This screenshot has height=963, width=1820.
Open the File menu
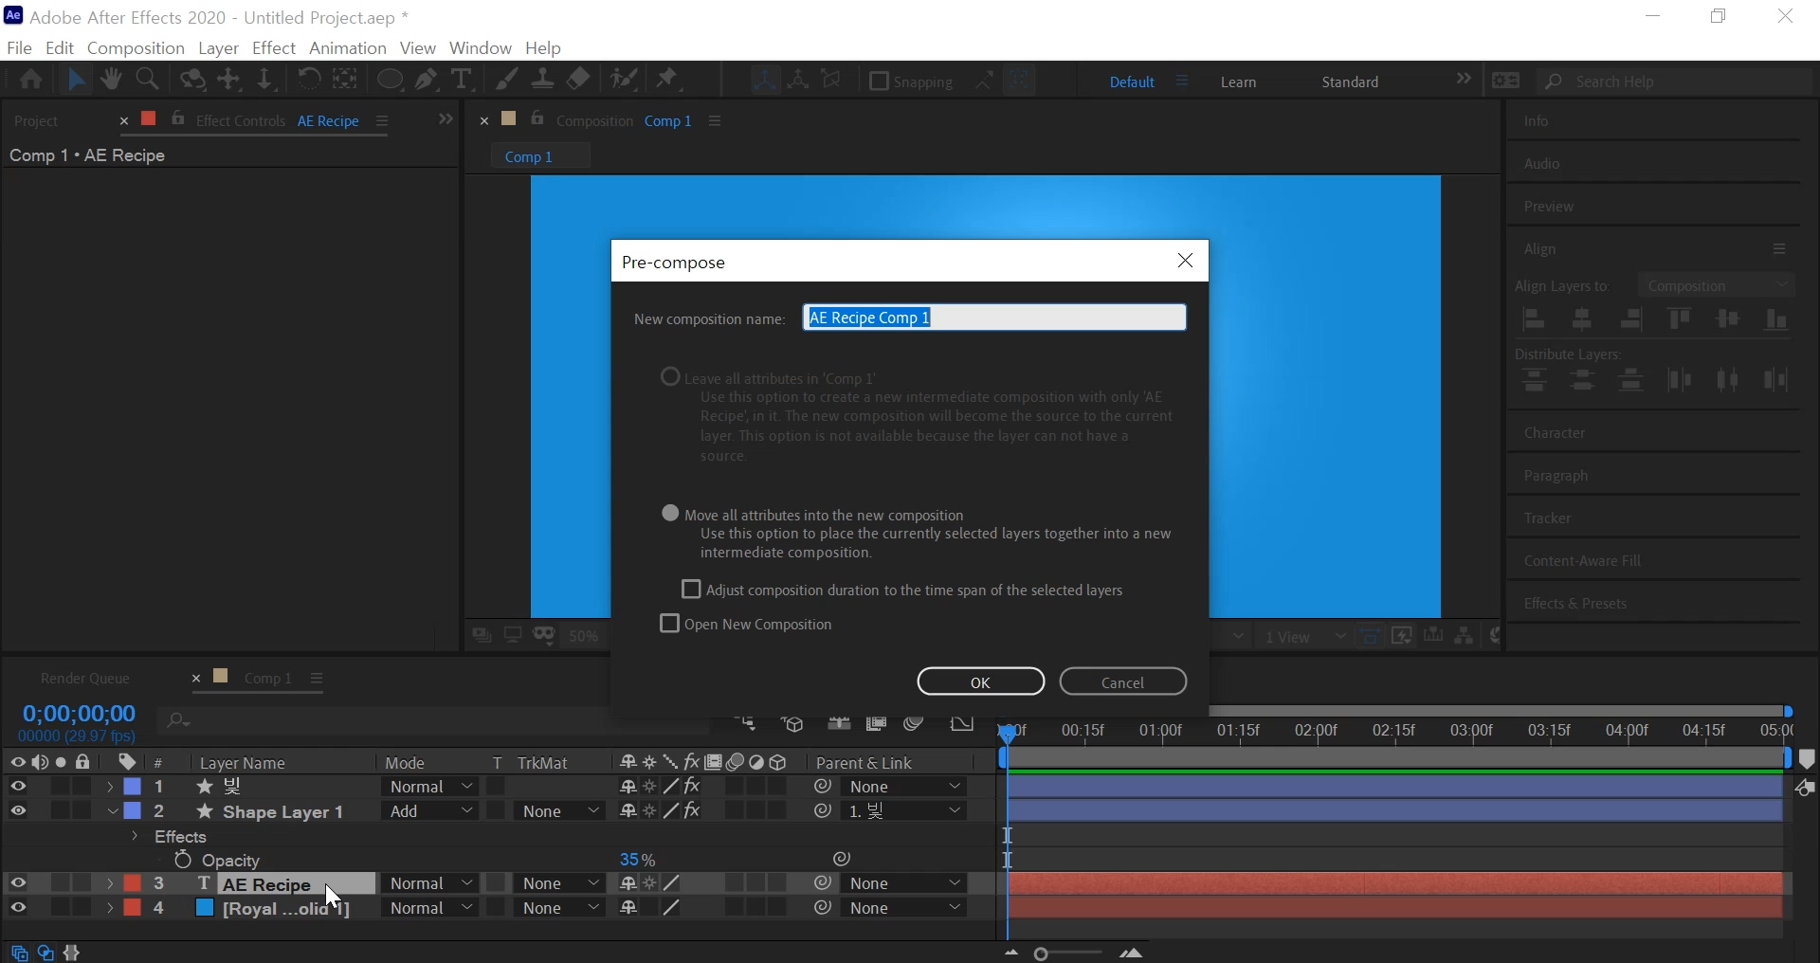click(x=19, y=47)
